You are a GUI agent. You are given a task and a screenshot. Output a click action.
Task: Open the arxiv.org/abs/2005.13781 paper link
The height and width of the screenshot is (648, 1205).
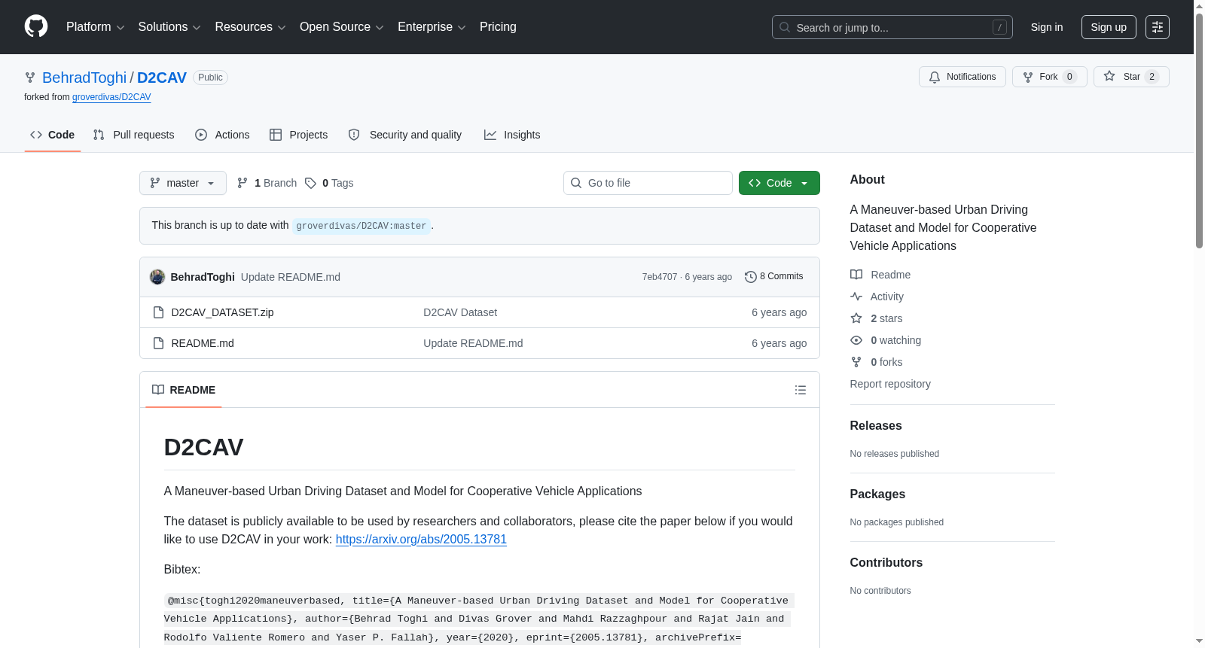coord(421,540)
